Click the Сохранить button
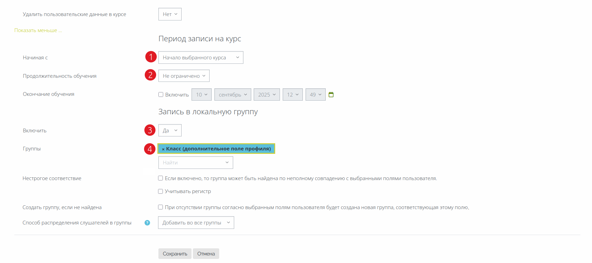 (175, 254)
